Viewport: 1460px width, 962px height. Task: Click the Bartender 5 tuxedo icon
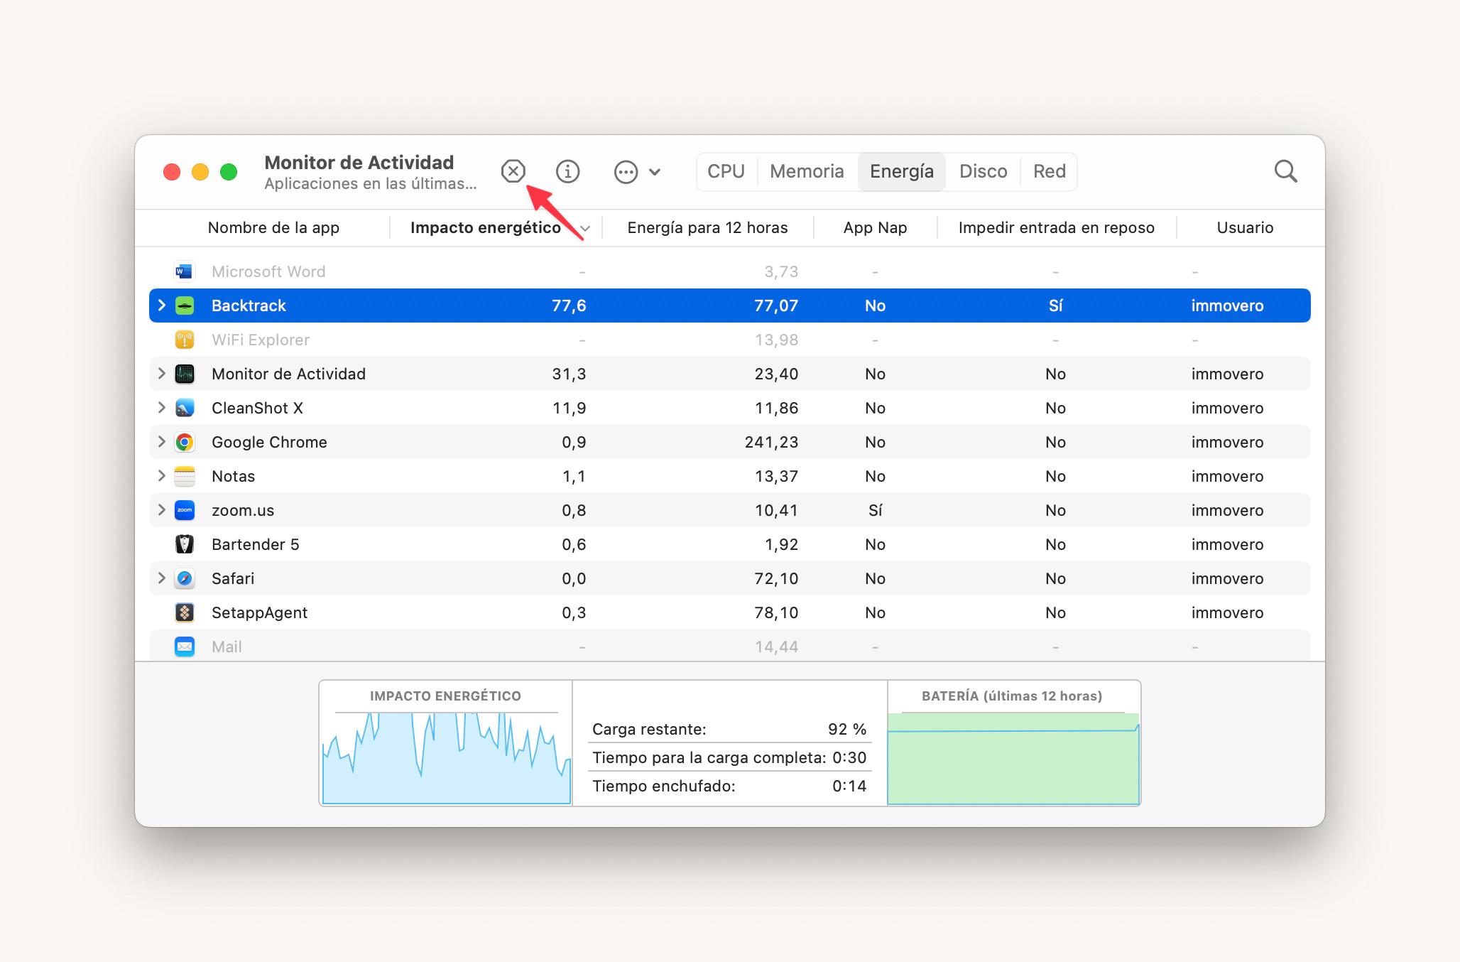185,544
